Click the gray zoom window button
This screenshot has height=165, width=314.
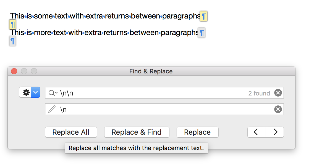coord(34,71)
